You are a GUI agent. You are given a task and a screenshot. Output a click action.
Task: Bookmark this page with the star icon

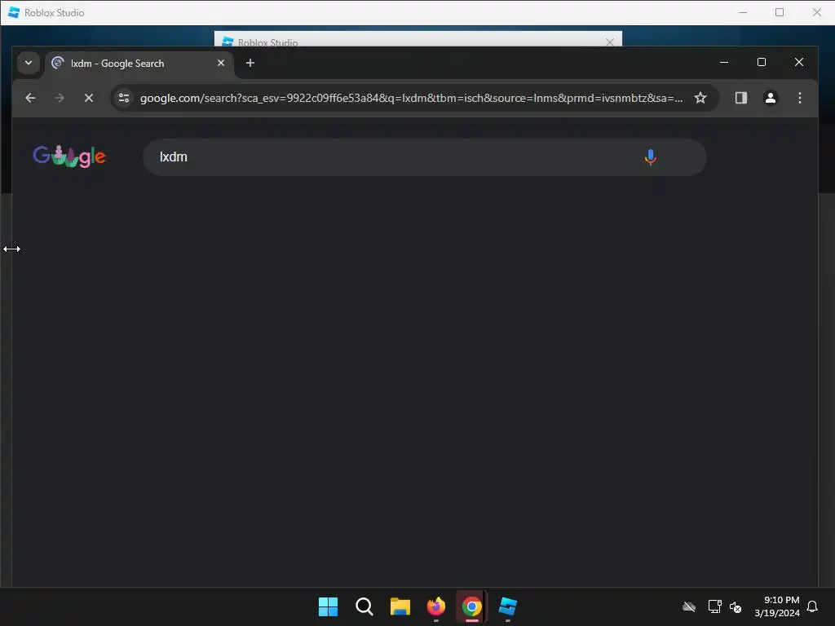(x=700, y=98)
